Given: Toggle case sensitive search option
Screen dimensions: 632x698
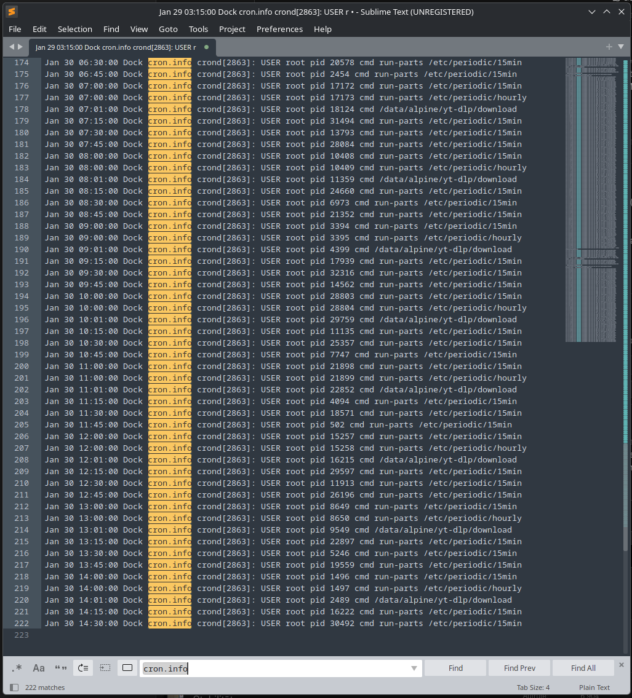Looking at the screenshot, I should (39, 668).
